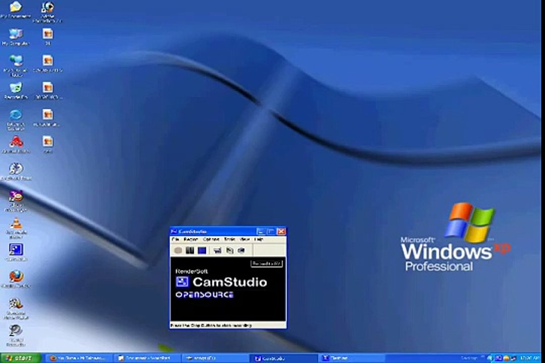Select the Recycle Bin desktop icon
The width and height of the screenshot is (545, 363).
pyautogui.click(x=16, y=91)
